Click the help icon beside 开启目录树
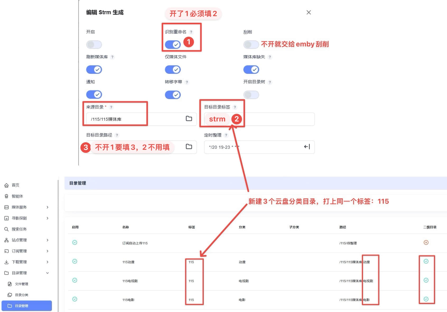Viewport: 447px width, 312px height. point(269,82)
